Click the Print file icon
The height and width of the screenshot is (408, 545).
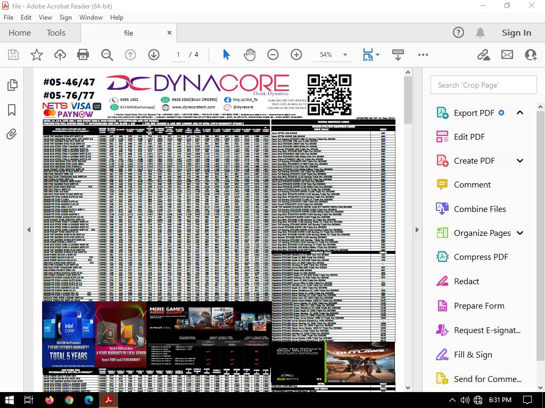click(82, 55)
